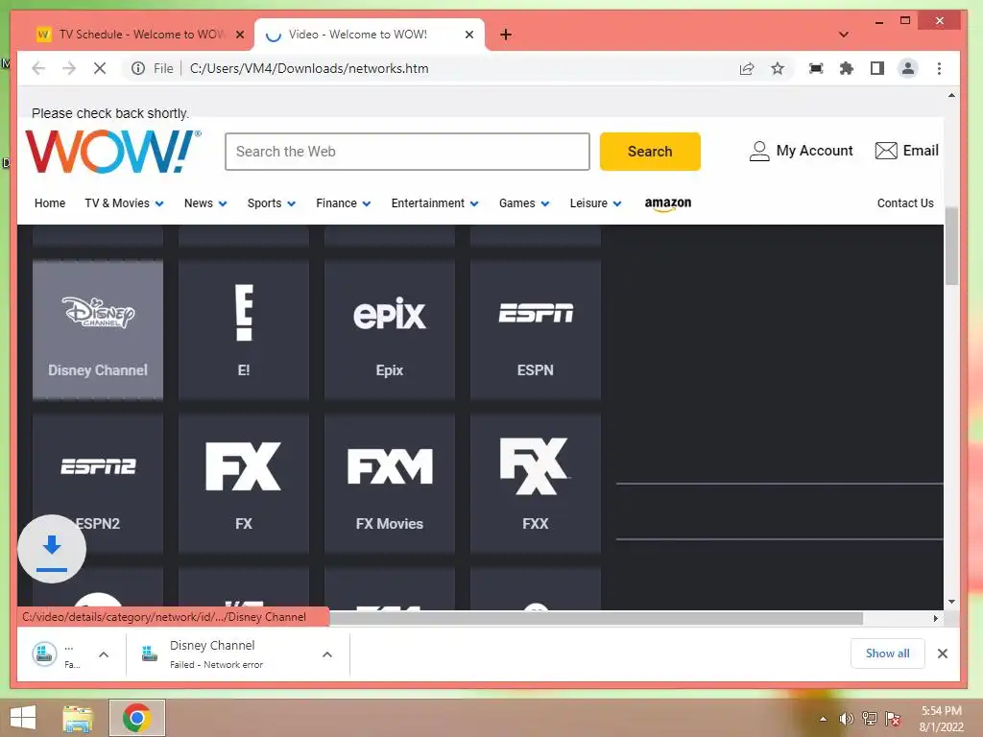Viewport: 983px width, 737px height.
Task: Open Action Center flag icon
Action: pos(893,718)
